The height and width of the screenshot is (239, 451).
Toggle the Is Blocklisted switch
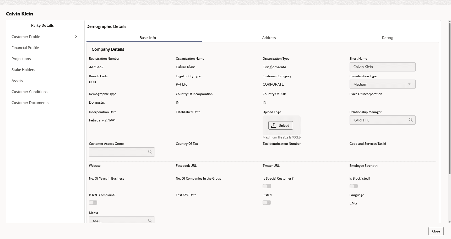click(354, 186)
